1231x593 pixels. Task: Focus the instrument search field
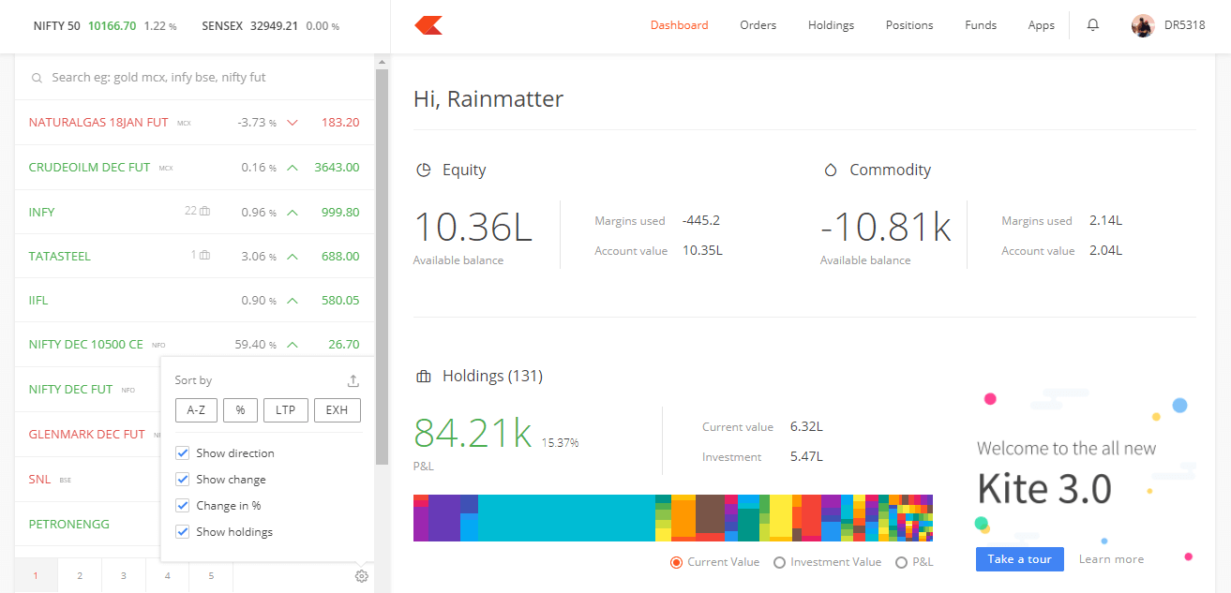pos(195,78)
